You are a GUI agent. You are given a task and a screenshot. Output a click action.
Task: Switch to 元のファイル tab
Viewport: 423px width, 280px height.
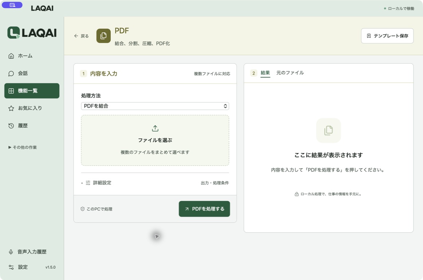pos(290,73)
